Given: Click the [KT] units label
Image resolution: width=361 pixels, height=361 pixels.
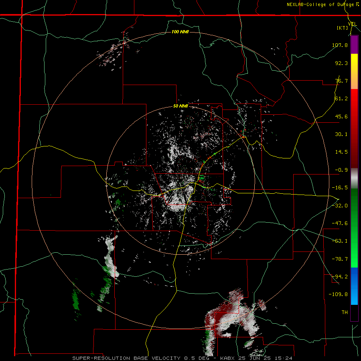Looking at the screenshot, I should (343, 28).
